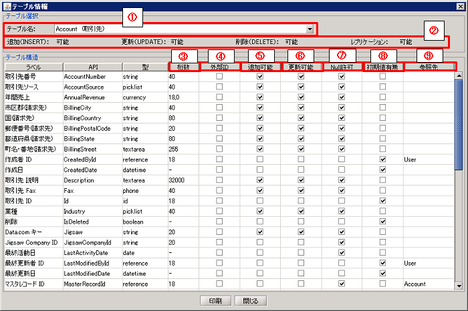
Task: Click the ラベル column header
Action: click(33, 67)
